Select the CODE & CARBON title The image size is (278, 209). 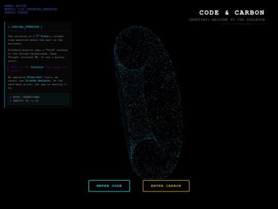pyautogui.click(x=232, y=12)
